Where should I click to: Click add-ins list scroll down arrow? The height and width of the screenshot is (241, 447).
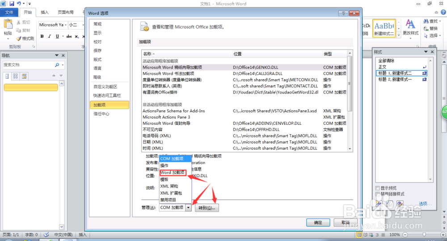(350, 149)
